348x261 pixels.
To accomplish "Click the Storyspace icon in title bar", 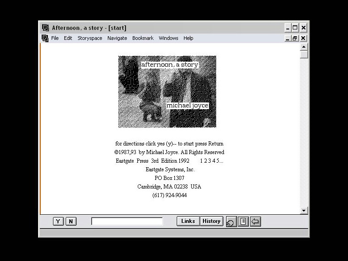I will 45,28.
